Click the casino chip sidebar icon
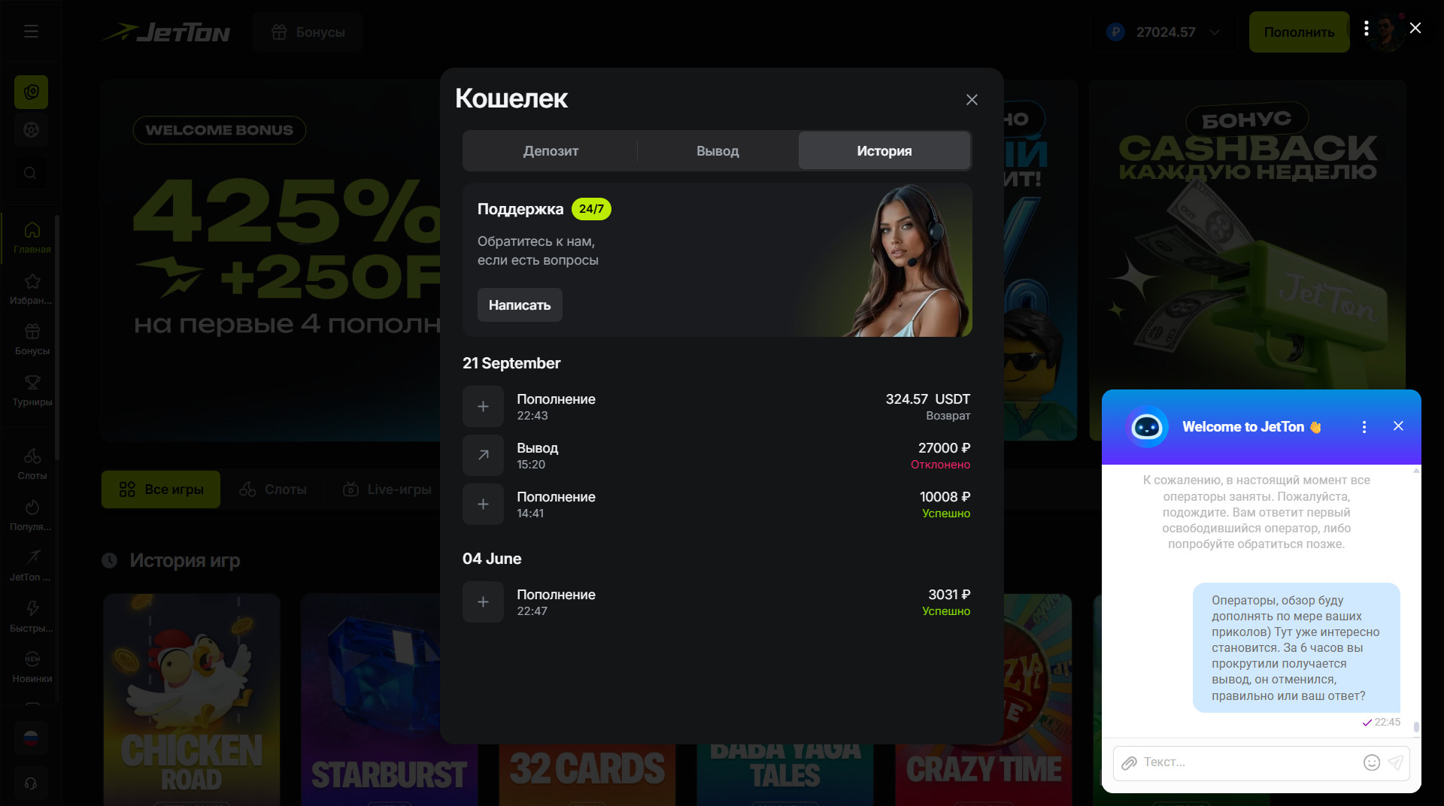 pyautogui.click(x=31, y=92)
